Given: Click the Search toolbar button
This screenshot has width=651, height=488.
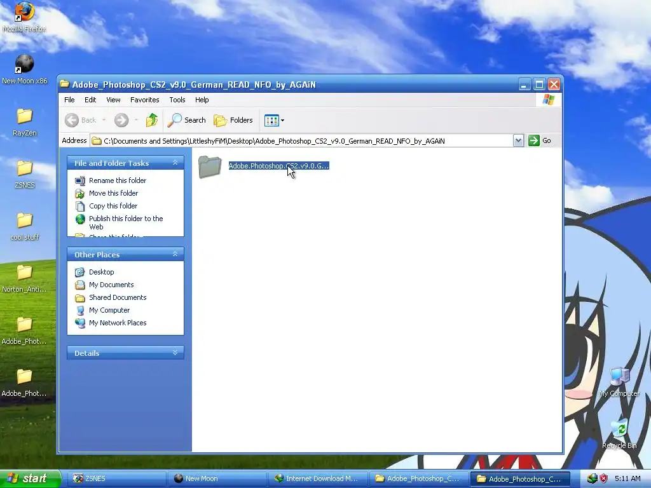Looking at the screenshot, I should (x=187, y=120).
